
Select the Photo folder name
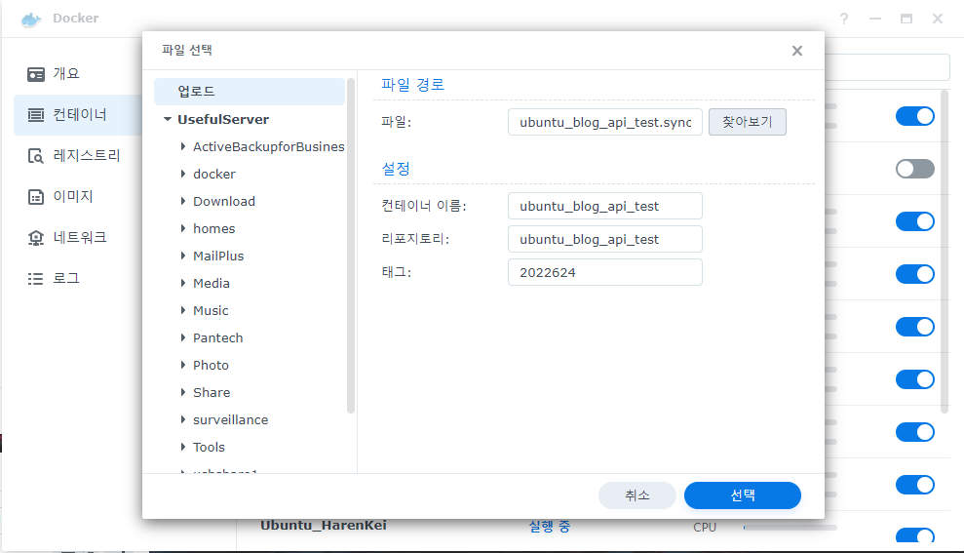click(x=211, y=366)
